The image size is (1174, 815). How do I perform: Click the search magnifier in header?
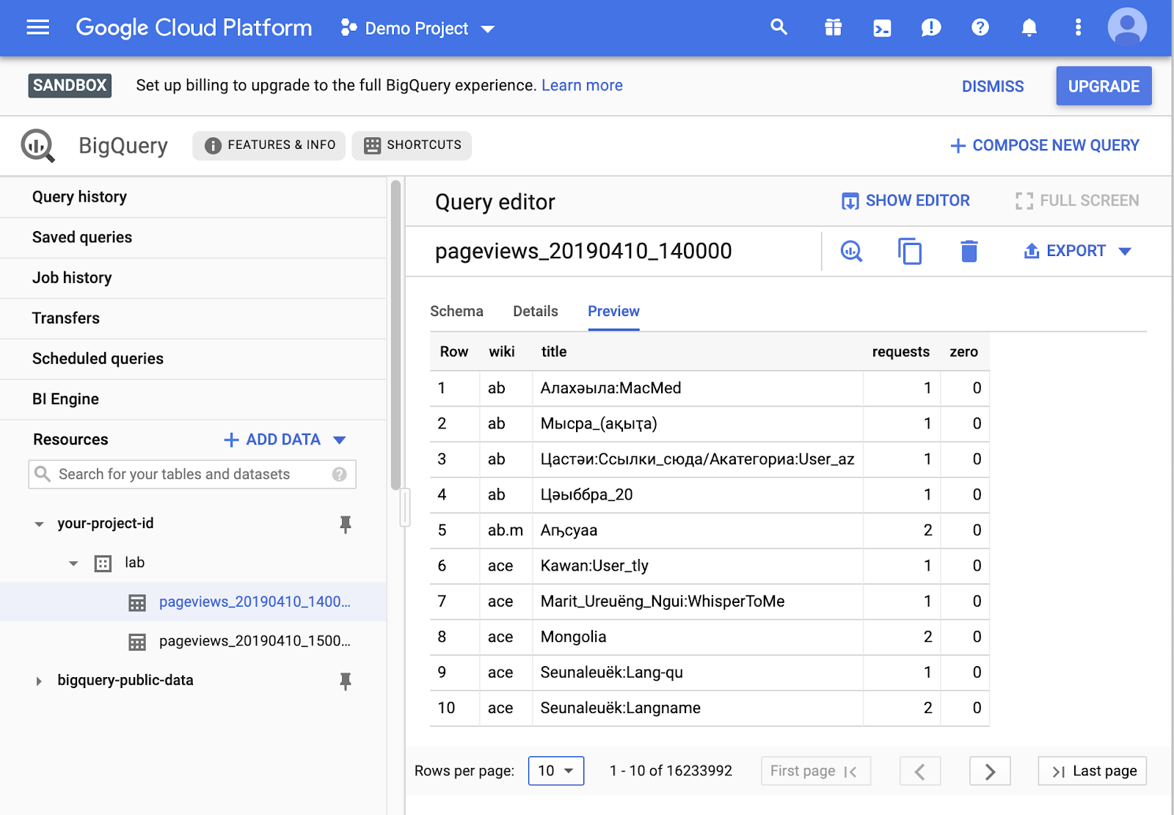tap(779, 28)
